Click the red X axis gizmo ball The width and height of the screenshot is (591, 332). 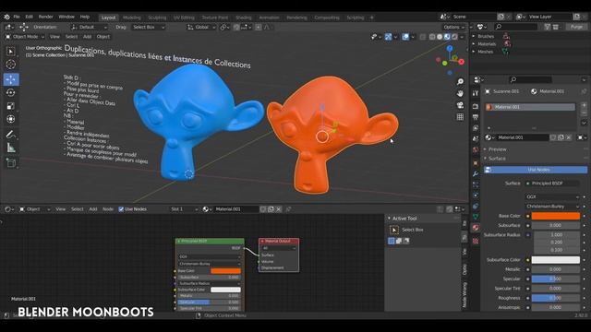point(462,62)
